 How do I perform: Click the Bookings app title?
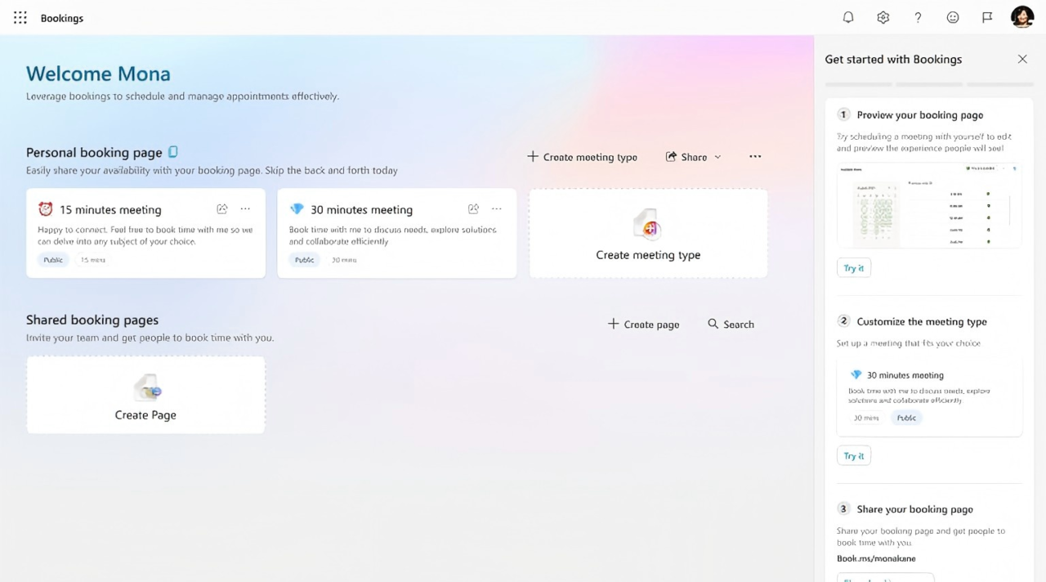(x=62, y=18)
